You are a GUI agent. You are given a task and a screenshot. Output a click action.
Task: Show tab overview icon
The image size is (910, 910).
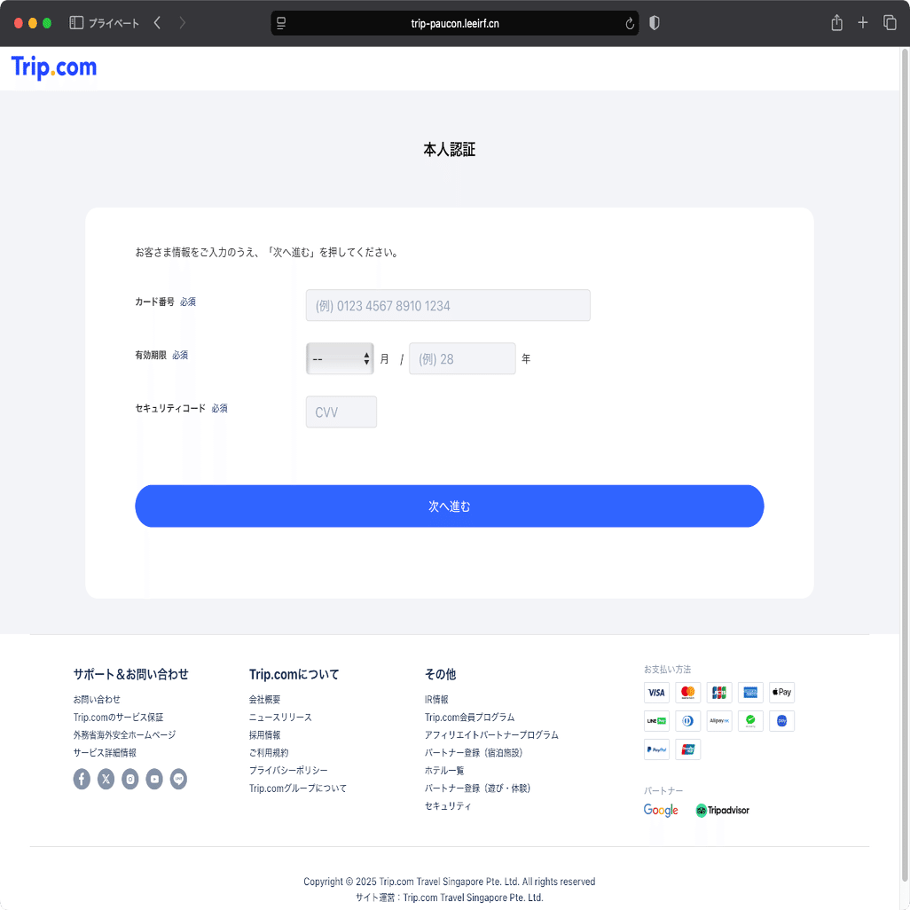tap(890, 23)
